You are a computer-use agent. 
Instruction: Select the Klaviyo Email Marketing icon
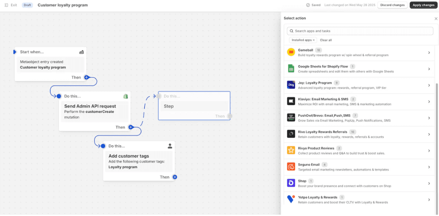pos(291,101)
